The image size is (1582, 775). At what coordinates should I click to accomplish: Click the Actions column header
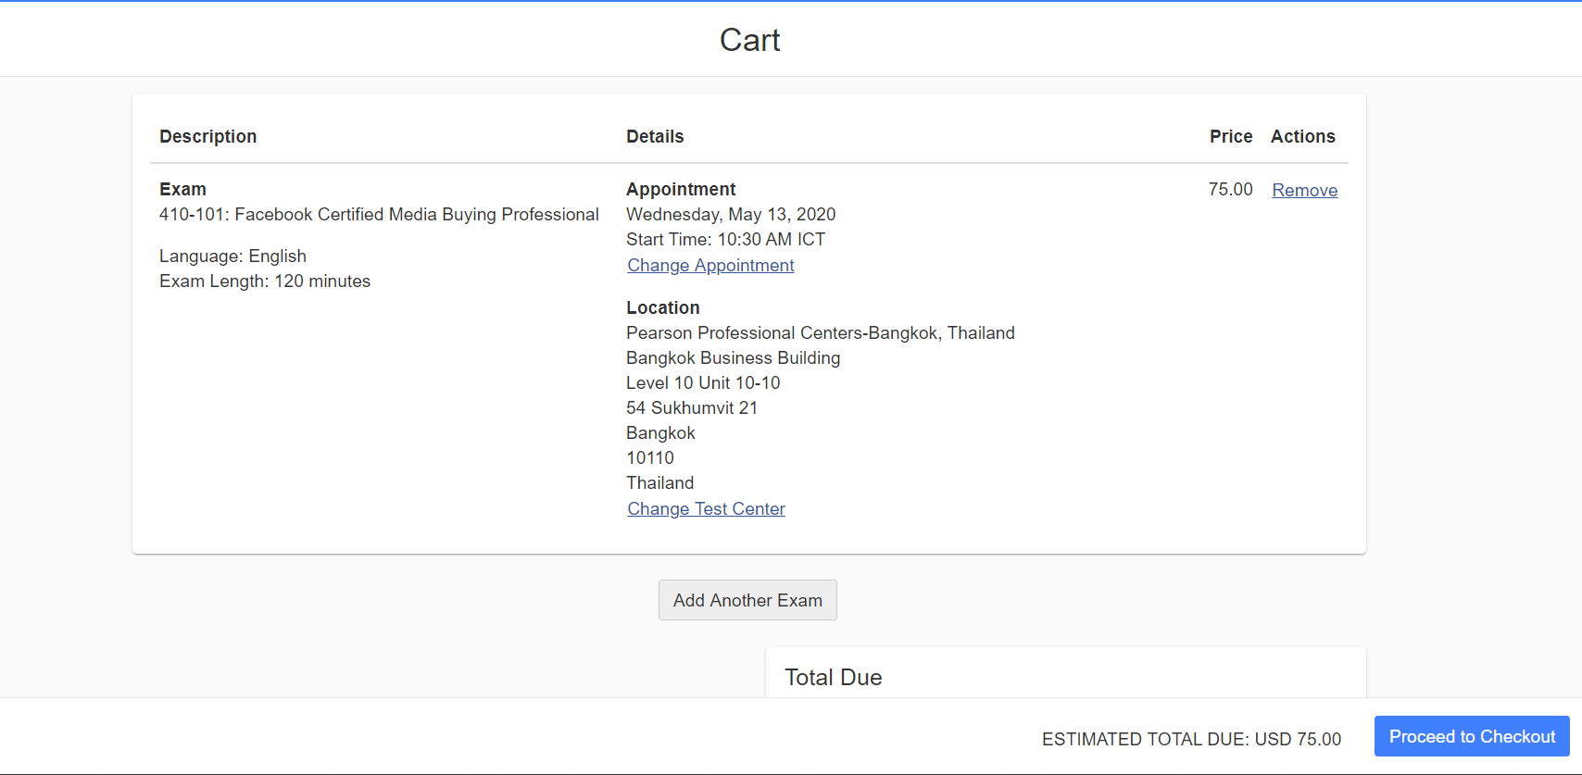[1303, 137]
